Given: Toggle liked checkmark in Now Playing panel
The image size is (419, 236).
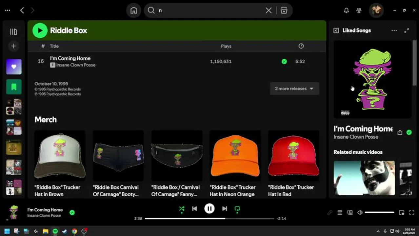Looking at the screenshot, I should [409, 132].
